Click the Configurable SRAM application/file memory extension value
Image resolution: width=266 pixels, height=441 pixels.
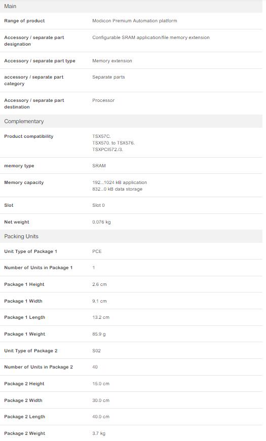[x=150, y=38]
